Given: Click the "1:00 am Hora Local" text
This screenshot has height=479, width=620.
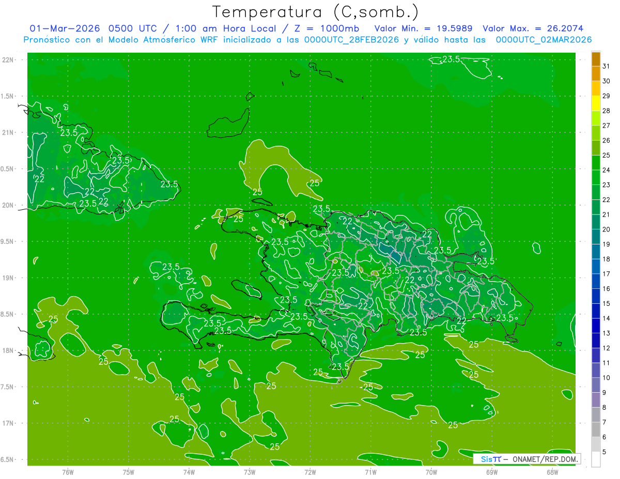Looking at the screenshot, I should click(x=225, y=28).
